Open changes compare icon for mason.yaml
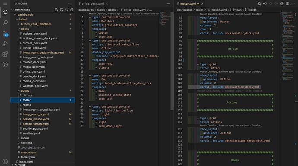The height and width of the screenshot is (166, 298). [x=259, y=3]
